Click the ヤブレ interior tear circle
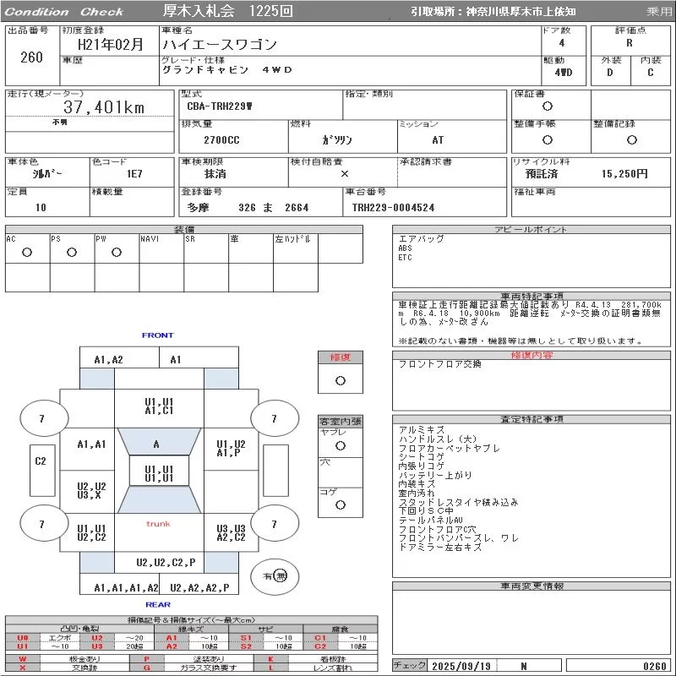Viewport: 676px width, 676px height. [341, 445]
